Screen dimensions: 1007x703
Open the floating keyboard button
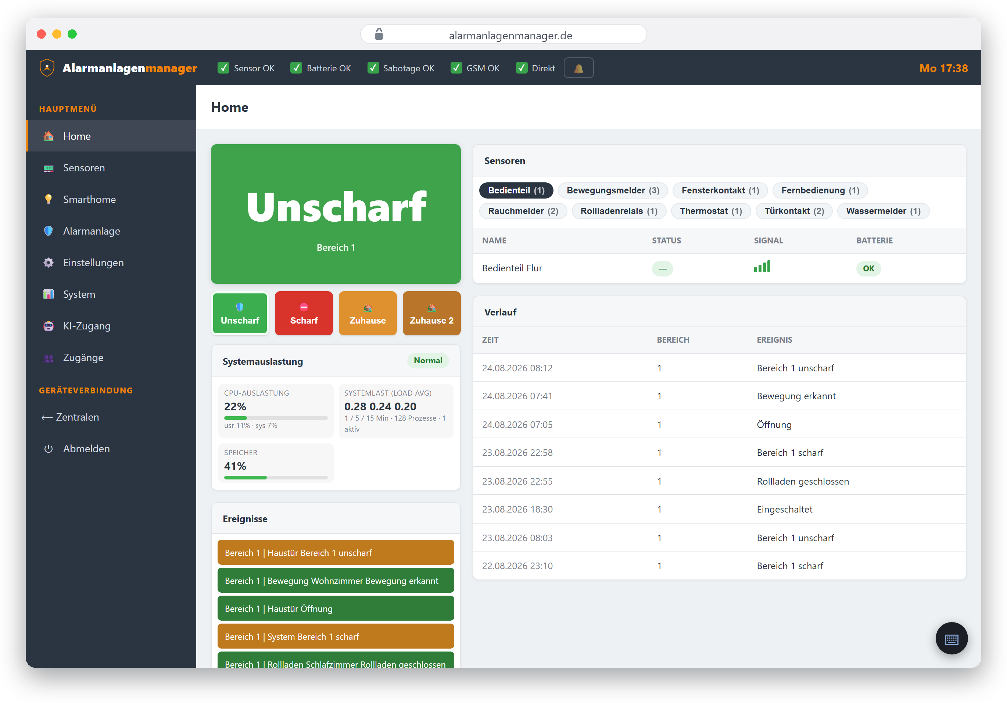(x=951, y=639)
